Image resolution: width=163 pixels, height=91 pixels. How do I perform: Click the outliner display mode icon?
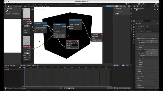(138, 6)
